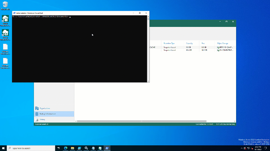Open File Explorer from taskbar
Image resolution: width=270 pixels, height=151 pixels.
click(x=73, y=148)
